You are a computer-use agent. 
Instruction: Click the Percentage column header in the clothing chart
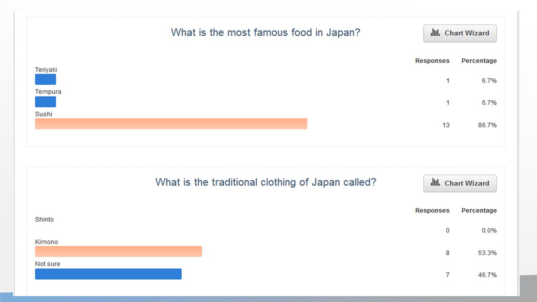[x=479, y=211]
